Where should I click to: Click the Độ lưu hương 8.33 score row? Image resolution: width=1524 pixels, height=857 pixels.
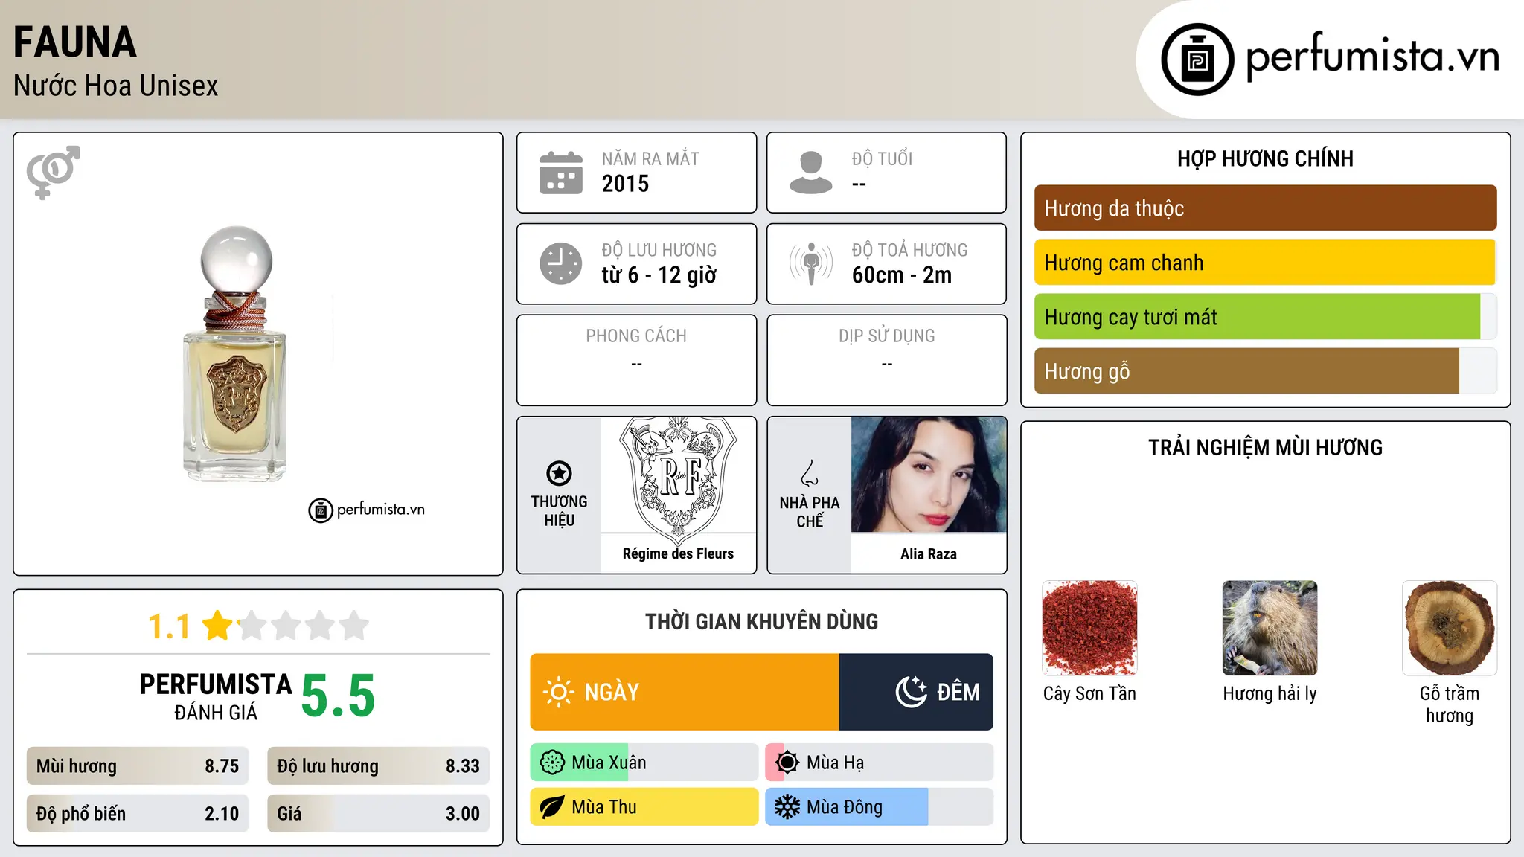pyautogui.click(x=379, y=766)
